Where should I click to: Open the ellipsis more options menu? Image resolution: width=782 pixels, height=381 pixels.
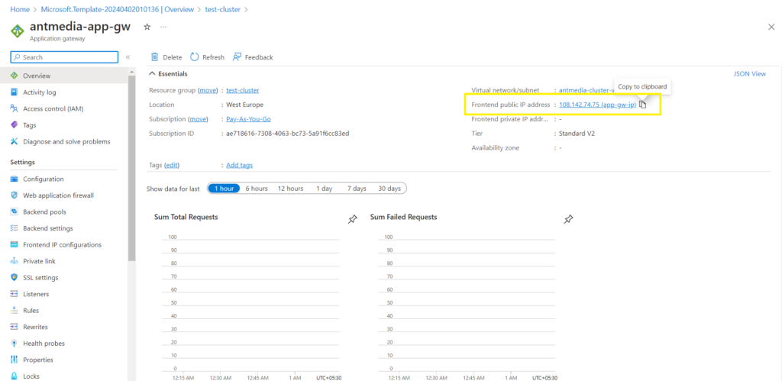[x=163, y=27]
